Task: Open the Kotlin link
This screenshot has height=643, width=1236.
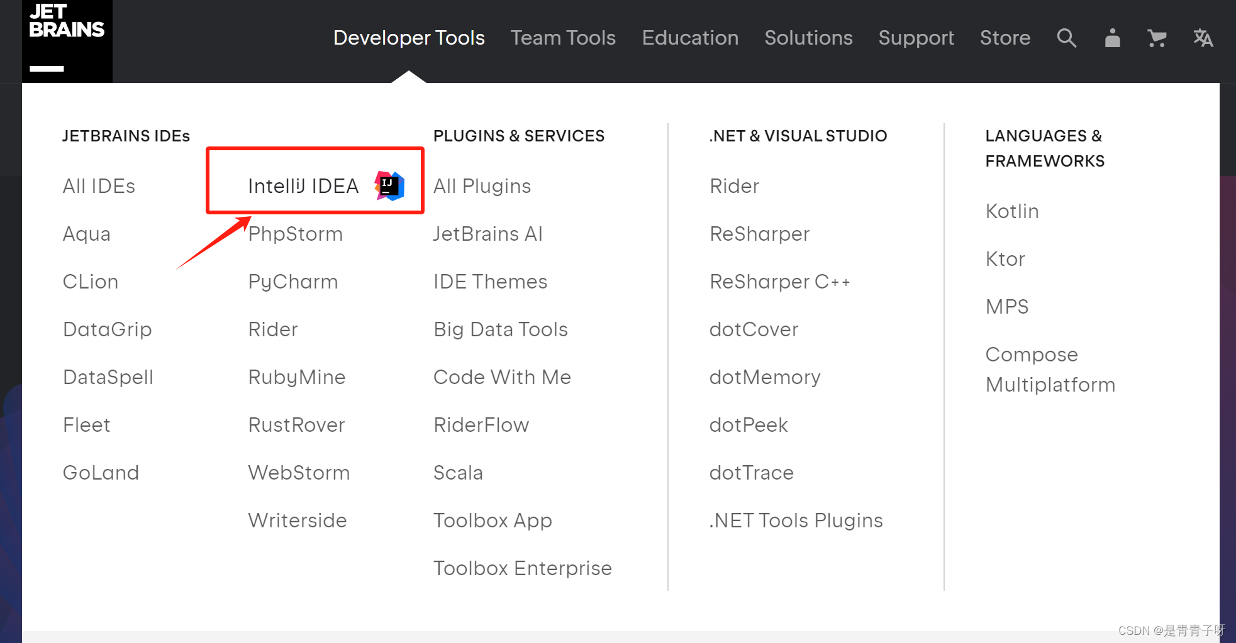Action: click(1012, 211)
